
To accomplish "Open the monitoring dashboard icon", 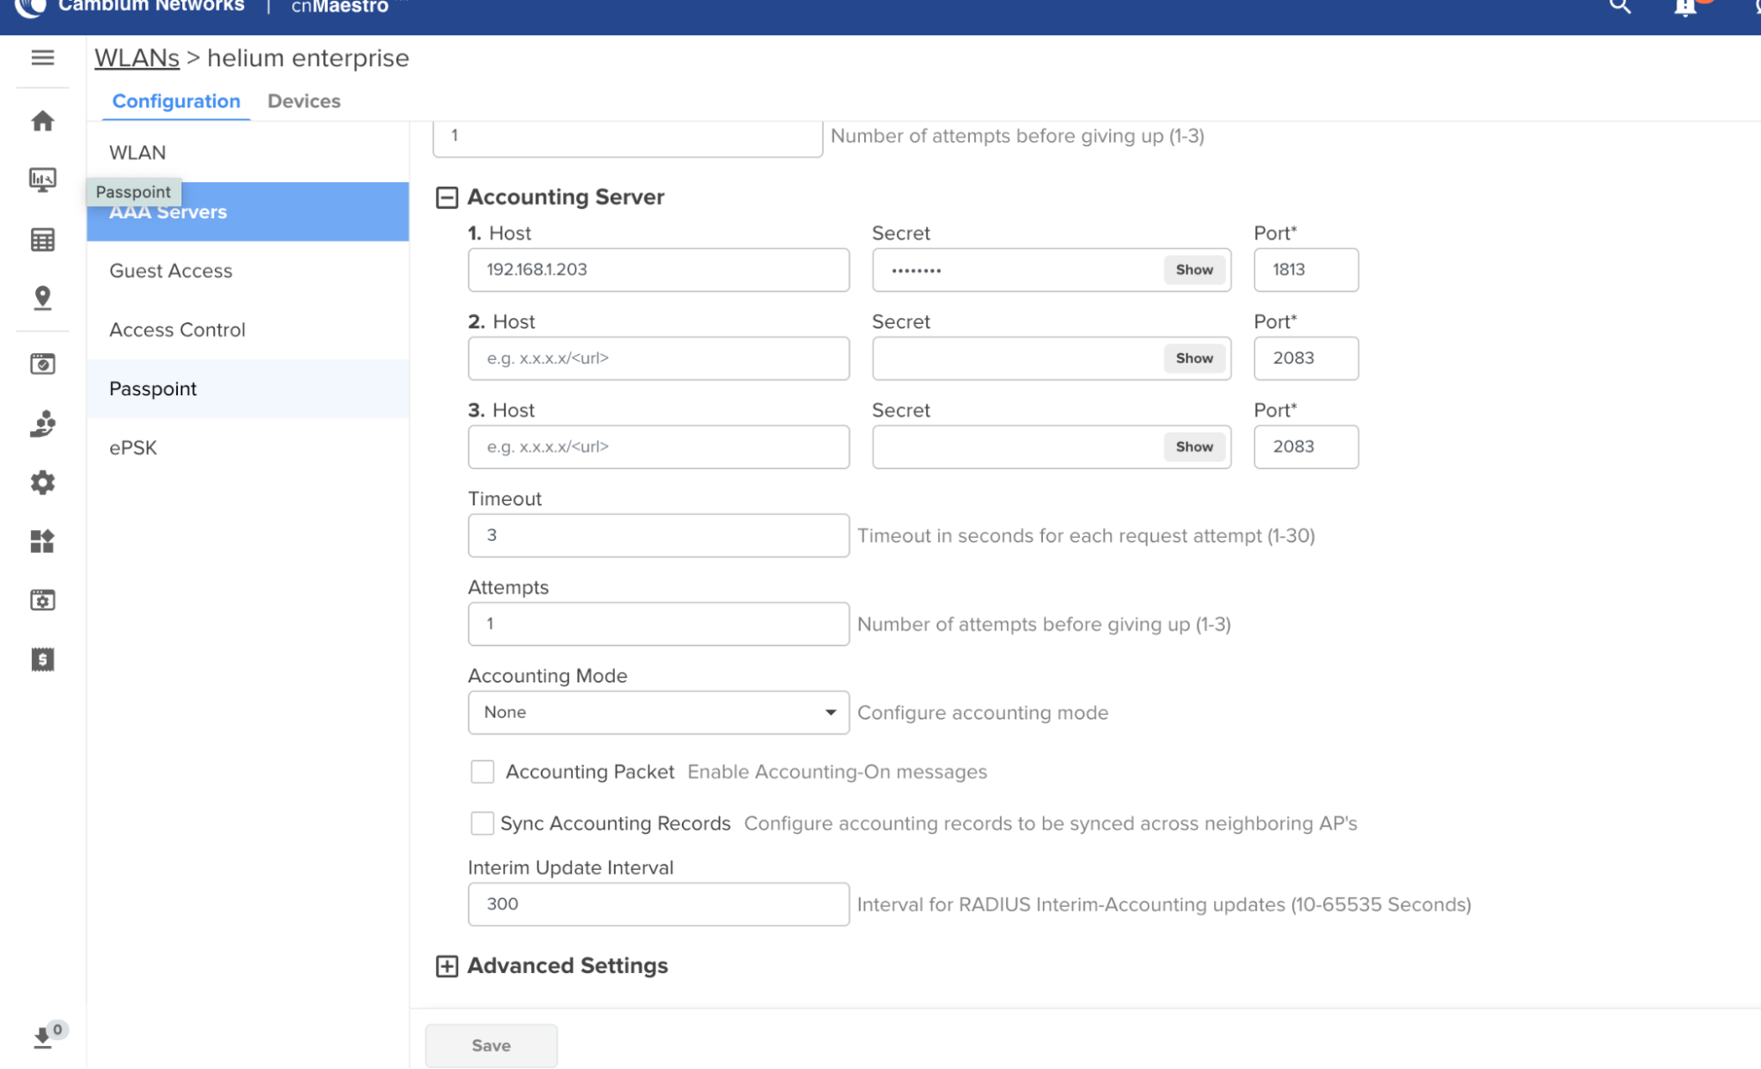I will coord(42,180).
